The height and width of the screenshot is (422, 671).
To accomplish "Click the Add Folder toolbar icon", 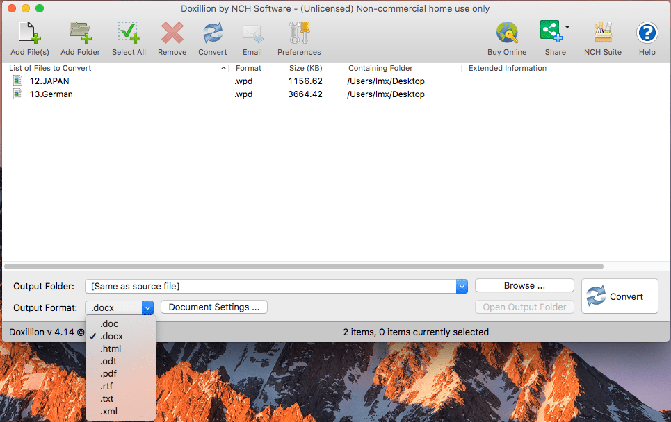I will (80, 33).
